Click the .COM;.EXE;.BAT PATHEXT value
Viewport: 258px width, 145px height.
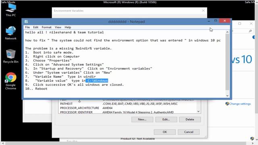(140, 104)
